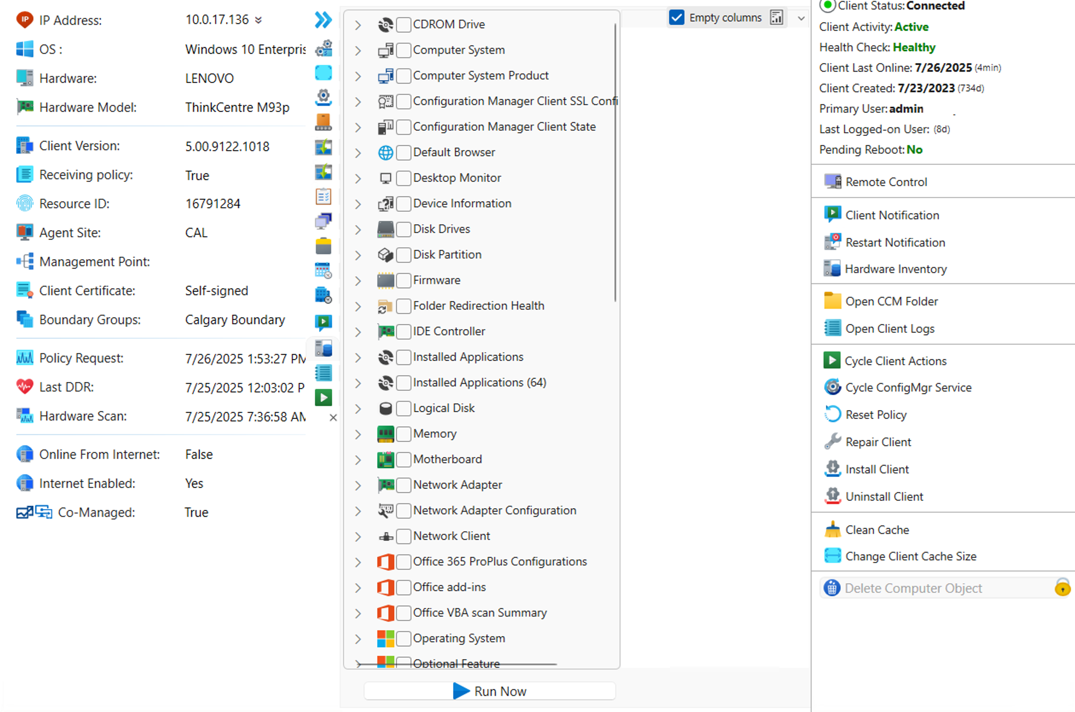1075x712 pixels.
Task: Check the Memory checkbox
Action: point(403,434)
